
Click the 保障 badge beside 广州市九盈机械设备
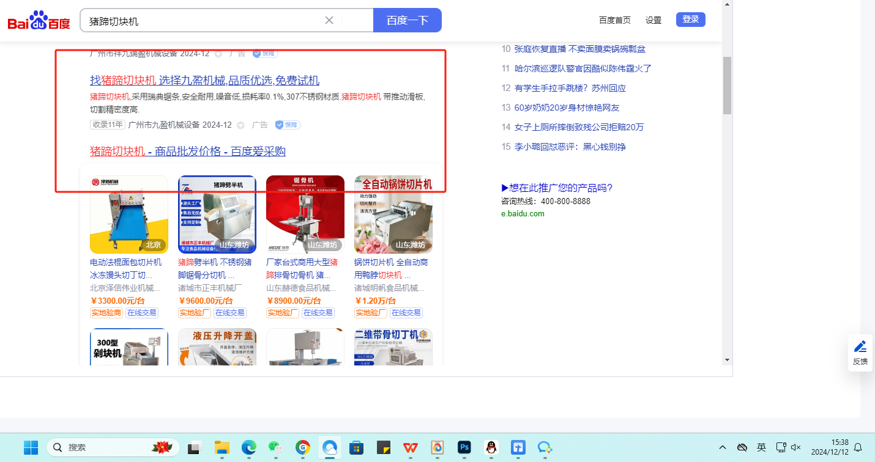(x=288, y=125)
